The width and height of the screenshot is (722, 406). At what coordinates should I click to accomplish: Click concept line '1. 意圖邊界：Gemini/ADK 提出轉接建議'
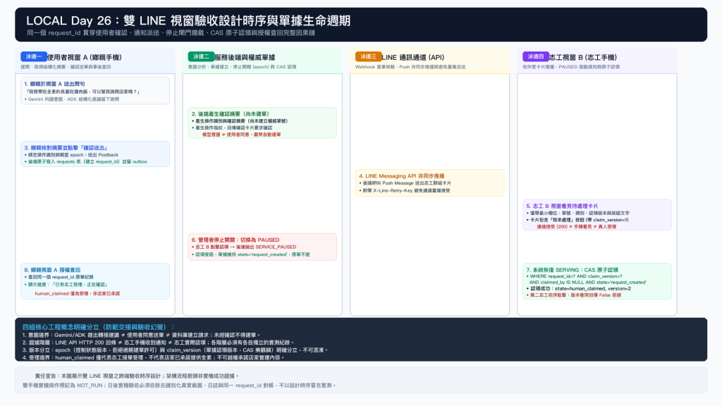(x=141, y=335)
